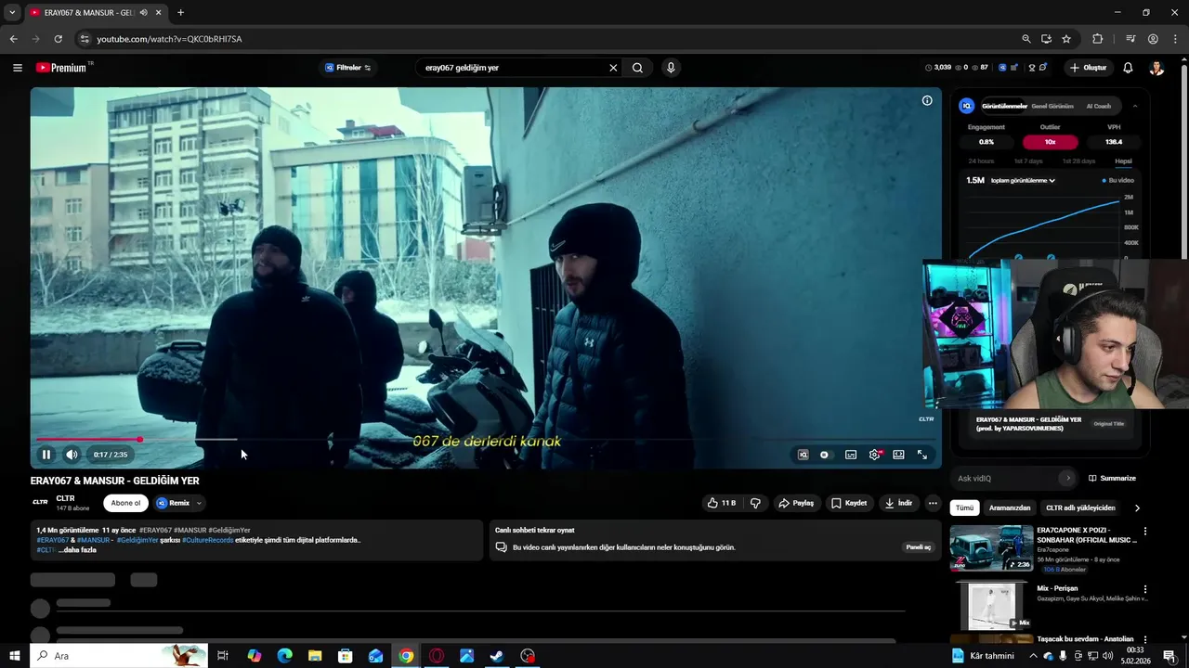Click the vidIQ chat bubble icon
The width and height of the screenshot is (1189, 668).
coord(1043,68)
